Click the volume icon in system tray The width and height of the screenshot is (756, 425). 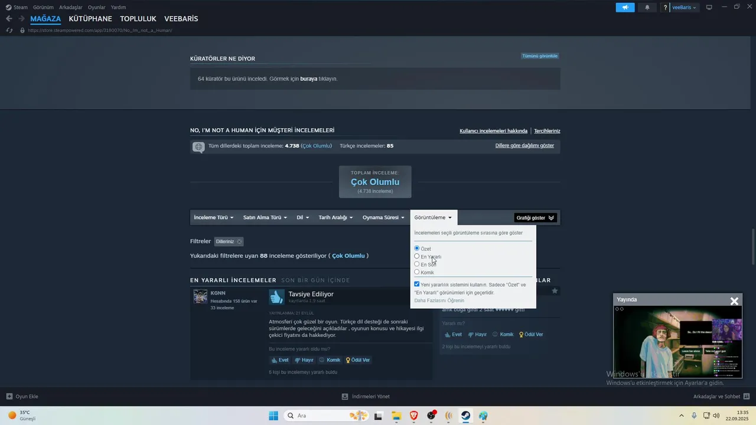pyautogui.click(x=717, y=416)
